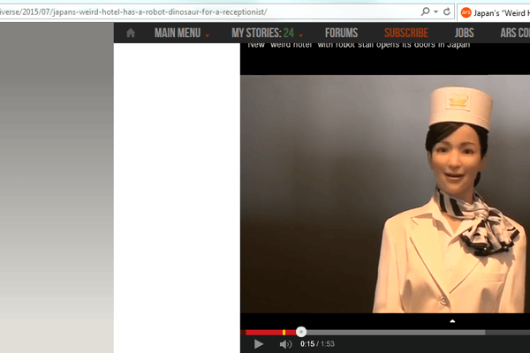Click the video progress scrubber handle

click(301, 332)
